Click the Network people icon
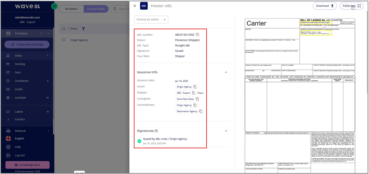369x174 pixels. [8, 131]
